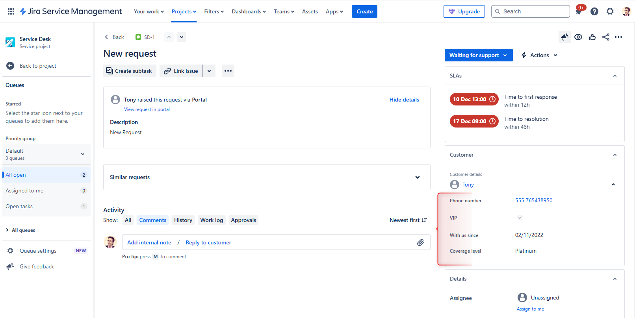The width and height of the screenshot is (635, 318).
Task: Click the Create button
Action: click(x=364, y=11)
